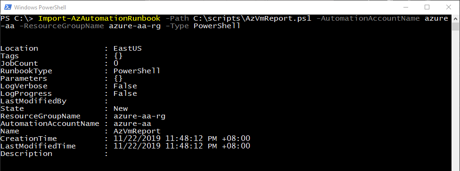Click the EastUS location value
Screen dimensions: 460x171
128,48
